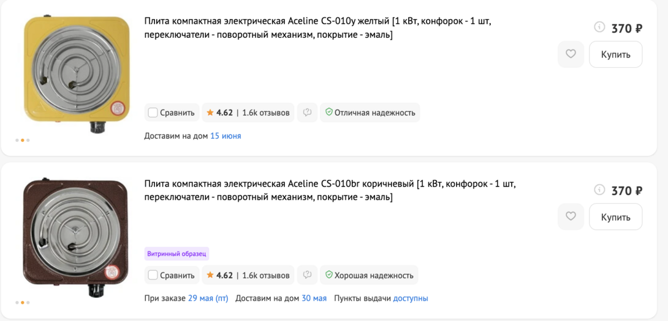Open the yellow stove product image
Screen dimensions: 668x321
[x=77, y=74]
